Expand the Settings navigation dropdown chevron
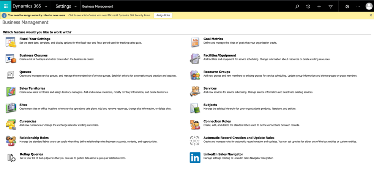This screenshot has height=181, width=374. (76, 6)
